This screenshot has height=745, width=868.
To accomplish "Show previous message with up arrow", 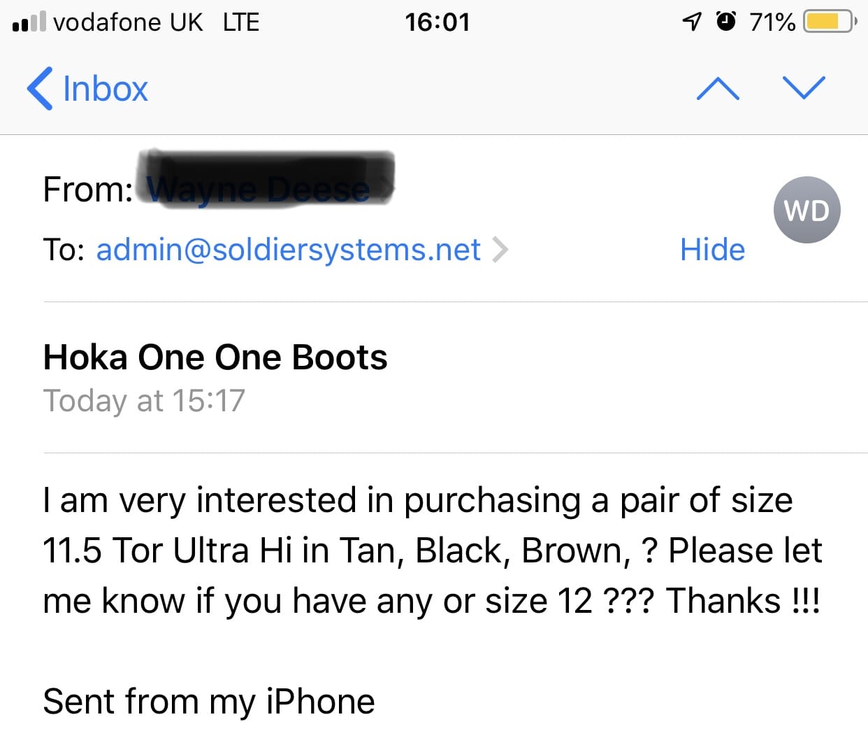I will click(x=718, y=88).
